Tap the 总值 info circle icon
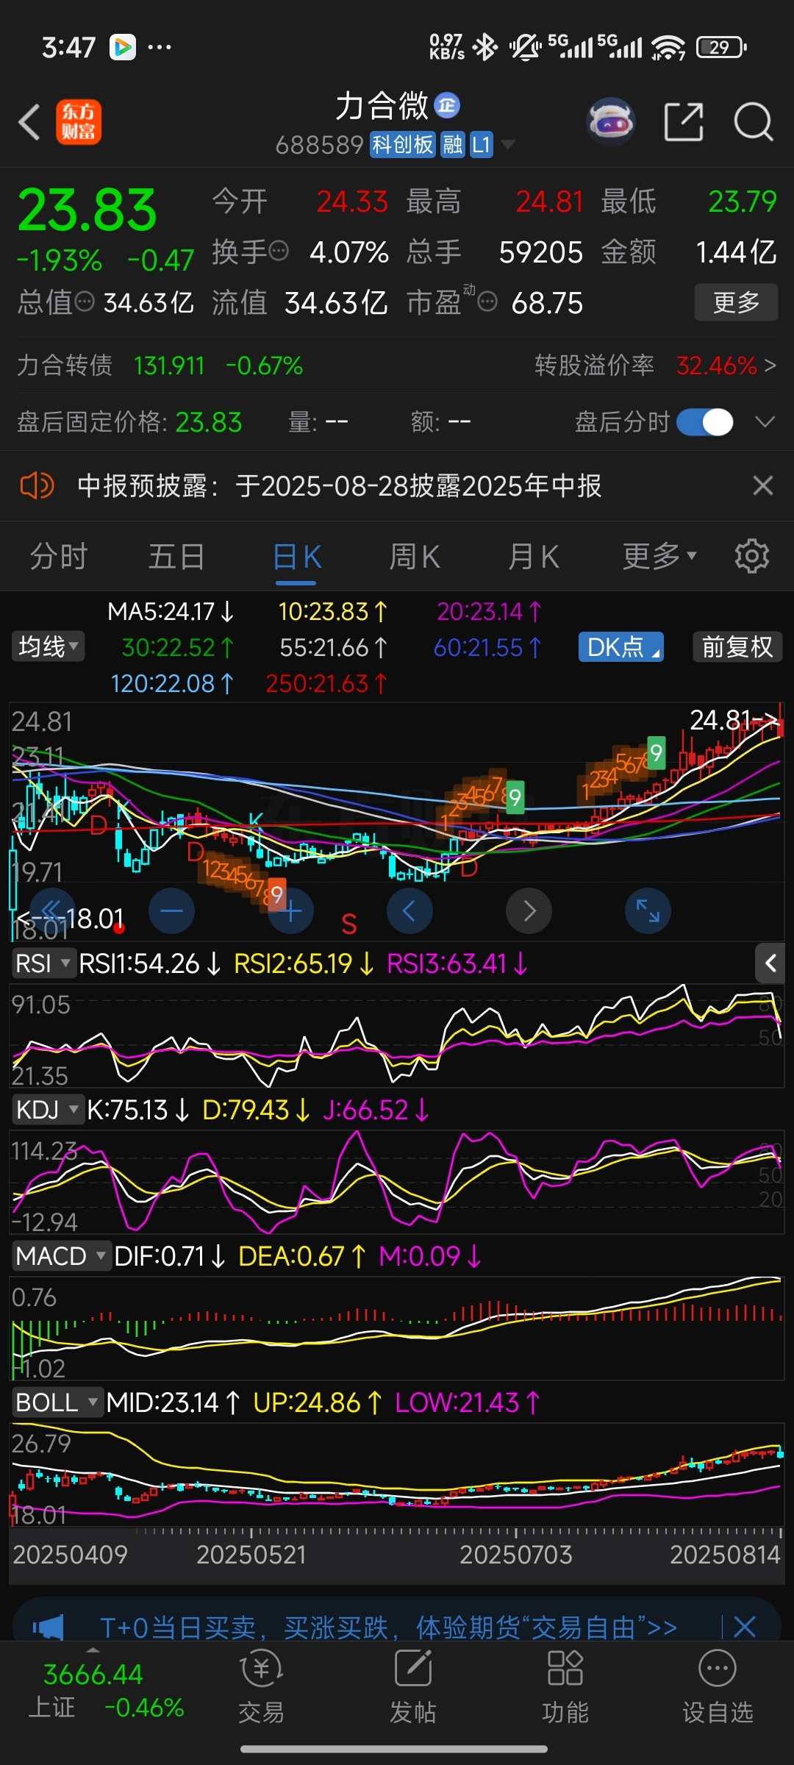 pos(85,301)
